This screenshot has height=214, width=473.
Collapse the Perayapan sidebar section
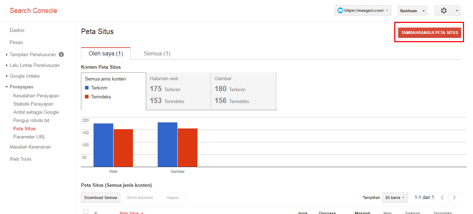click(x=19, y=87)
